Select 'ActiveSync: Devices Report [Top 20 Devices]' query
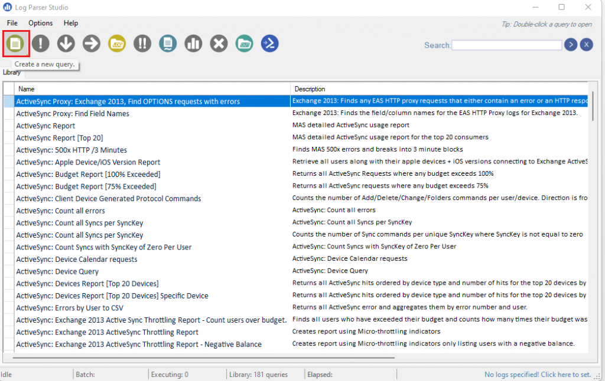 tap(87, 284)
